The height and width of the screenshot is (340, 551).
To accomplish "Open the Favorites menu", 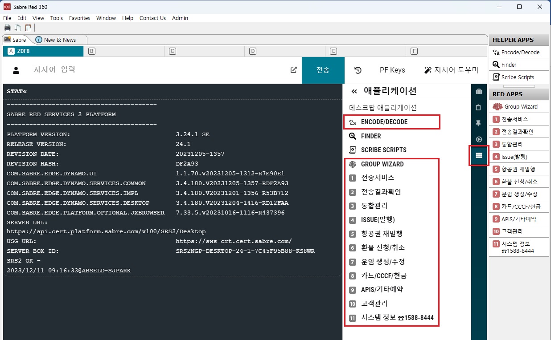I will tap(79, 18).
